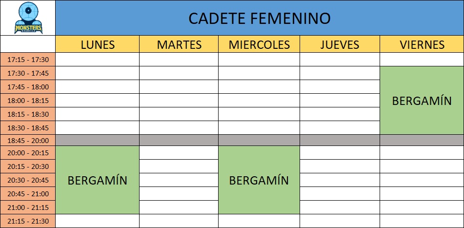Select the CADETE FEMENINO title header
The width and height of the screenshot is (464, 228).
260,18
